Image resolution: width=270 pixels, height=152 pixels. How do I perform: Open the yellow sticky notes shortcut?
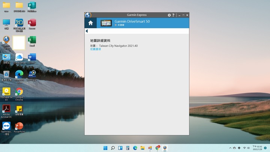[x=19, y=110]
